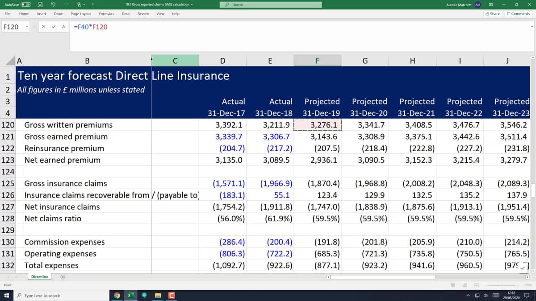The height and width of the screenshot is (301, 536).
Task: Open File Explorer from the taskbar
Action: [x=158, y=295]
